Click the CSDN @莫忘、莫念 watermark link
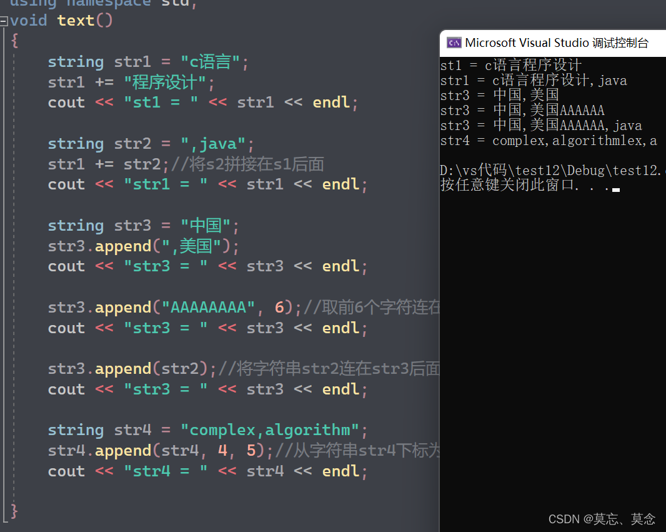 coord(602,519)
